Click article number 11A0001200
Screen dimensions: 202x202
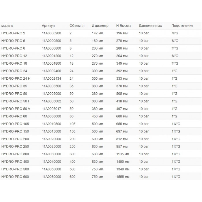(52, 56)
